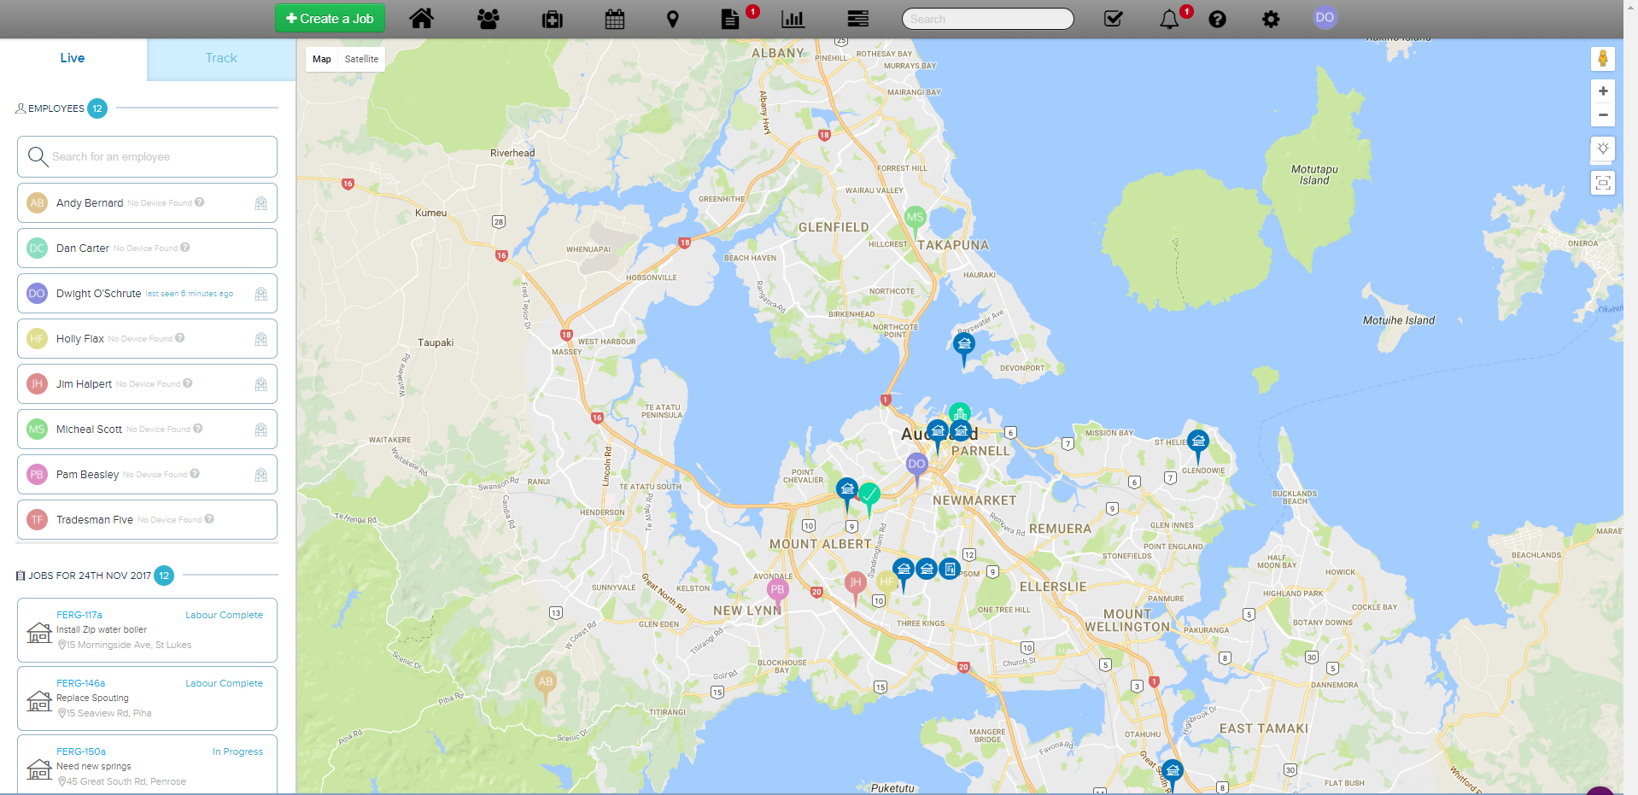Zoom in on the map
Viewport: 1638px width, 795px height.
coord(1603,91)
